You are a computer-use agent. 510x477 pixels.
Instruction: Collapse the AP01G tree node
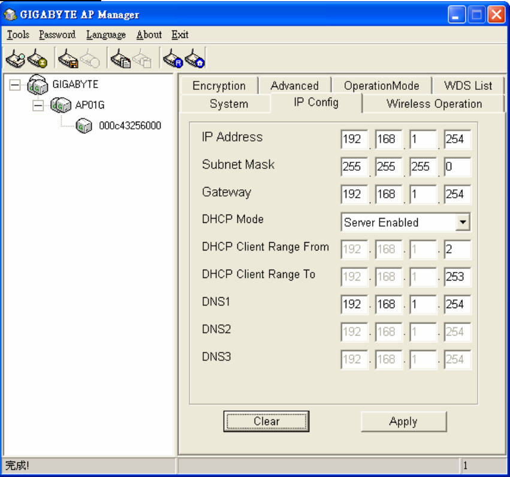38,105
